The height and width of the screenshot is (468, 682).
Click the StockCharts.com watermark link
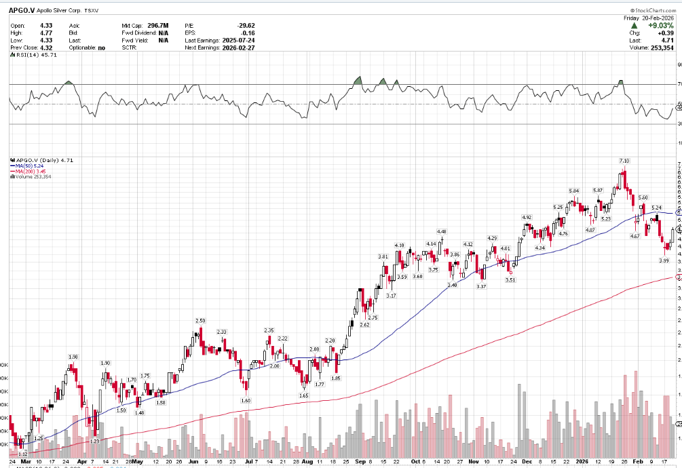653,11
